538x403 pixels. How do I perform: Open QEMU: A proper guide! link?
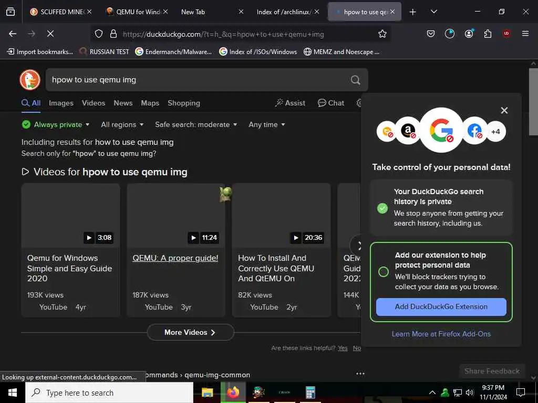[175, 258]
